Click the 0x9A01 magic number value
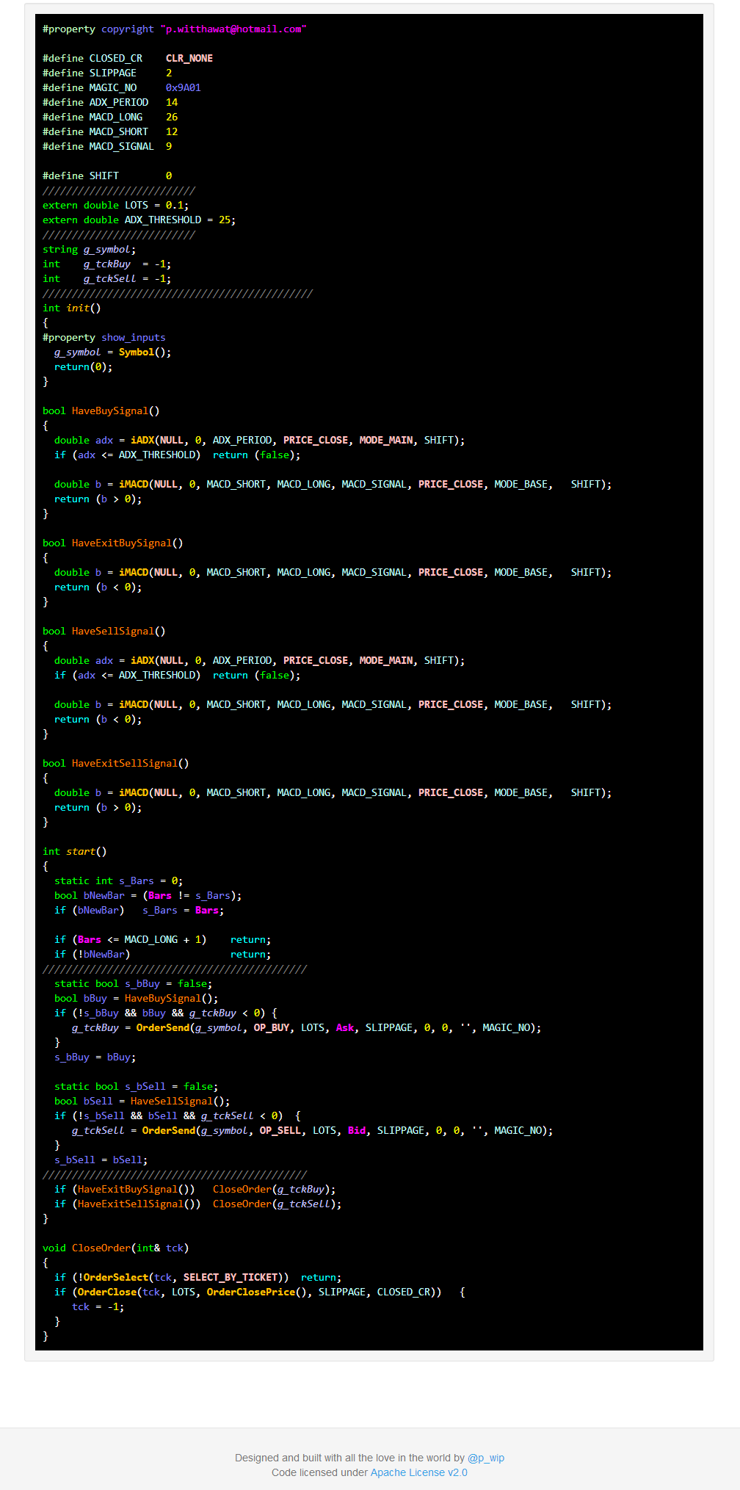 183,88
